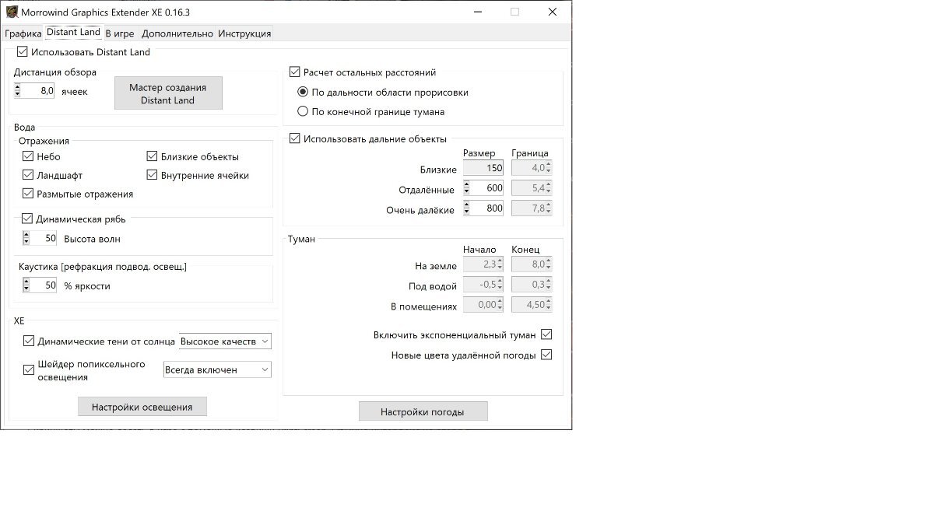Click the Каустика % яркости field
The image size is (934, 525).
(x=44, y=285)
